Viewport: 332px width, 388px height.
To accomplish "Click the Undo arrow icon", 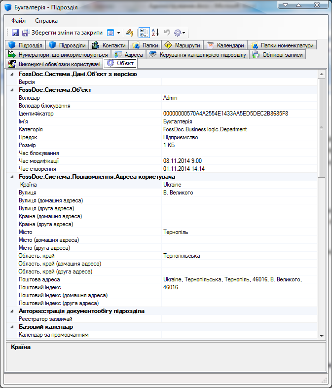I will tap(167, 33).
